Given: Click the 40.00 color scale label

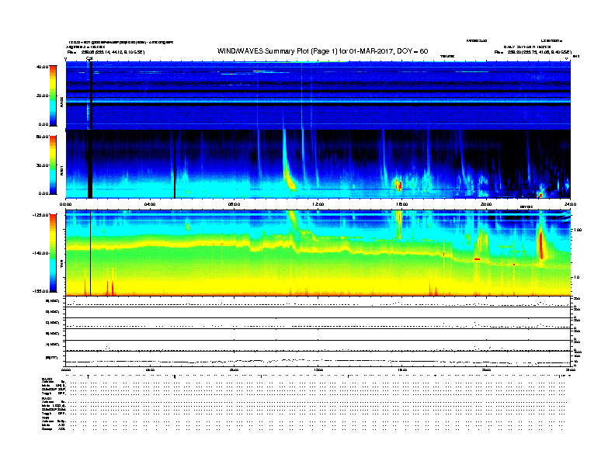Looking at the screenshot, I should click(x=42, y=67).
